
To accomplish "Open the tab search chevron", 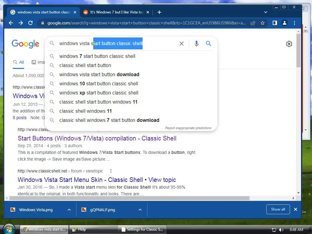I will [x=265, y=12].
